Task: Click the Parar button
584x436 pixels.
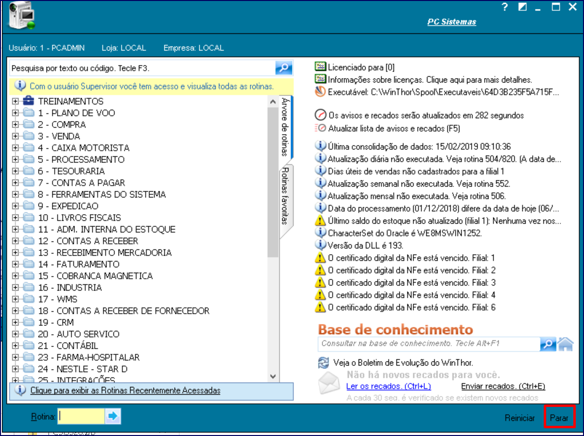Action: pos(559,418)
